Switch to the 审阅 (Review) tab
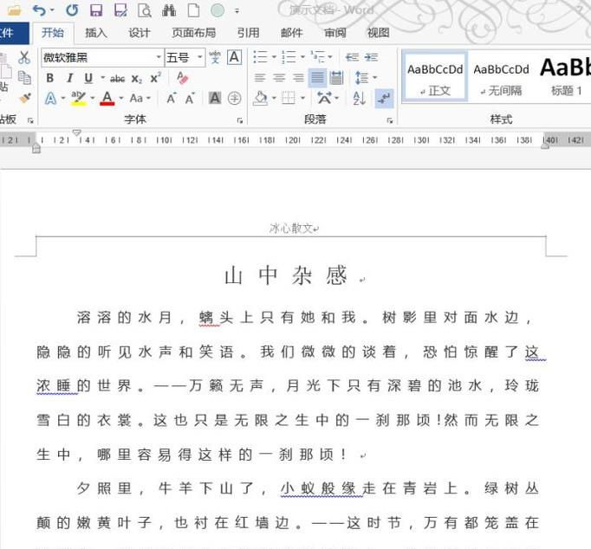 tap(335, 33)
